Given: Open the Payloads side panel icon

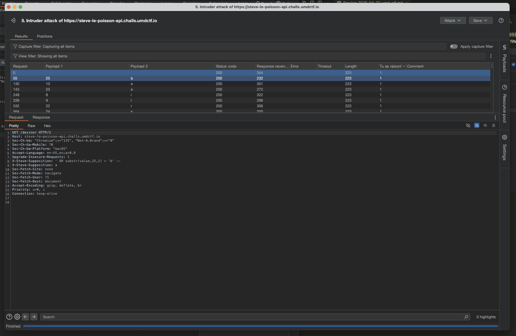Looking at the screenshot, I should tap(504, 47).
